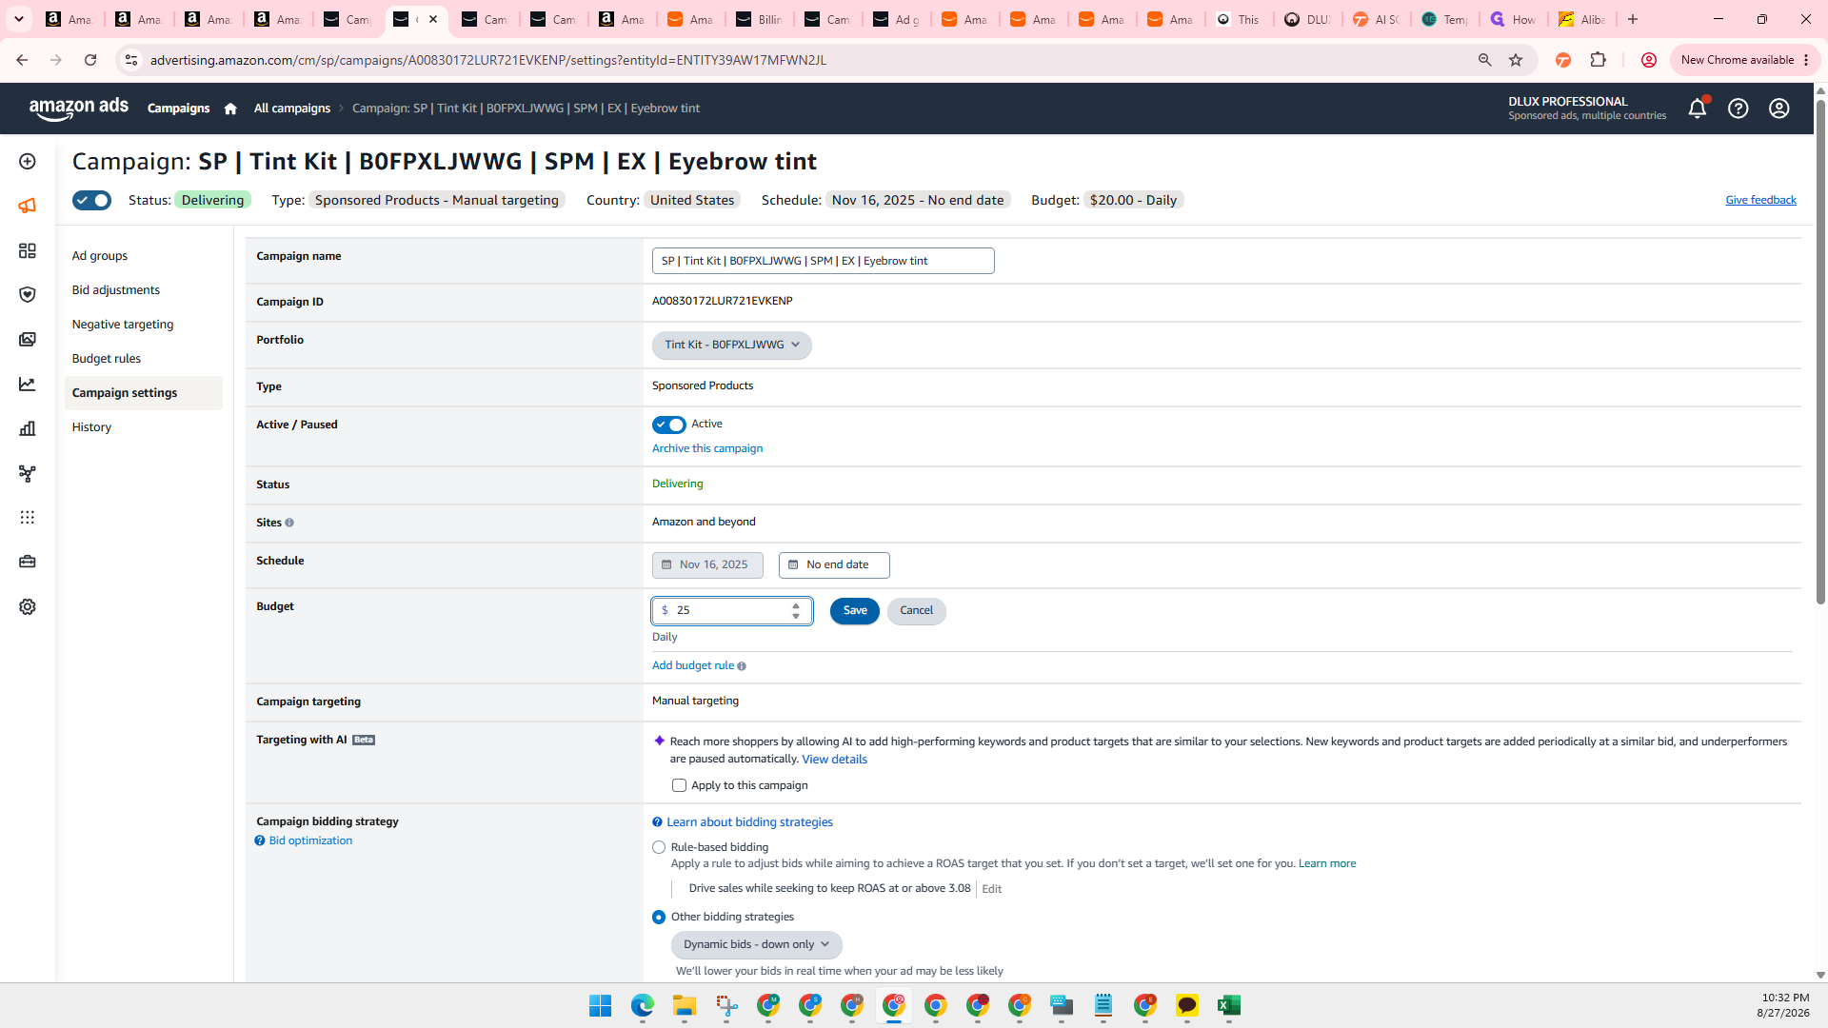Open the dashboard tiles icon in left sidebar
1828x1028 pixels.
click(28, 250)
